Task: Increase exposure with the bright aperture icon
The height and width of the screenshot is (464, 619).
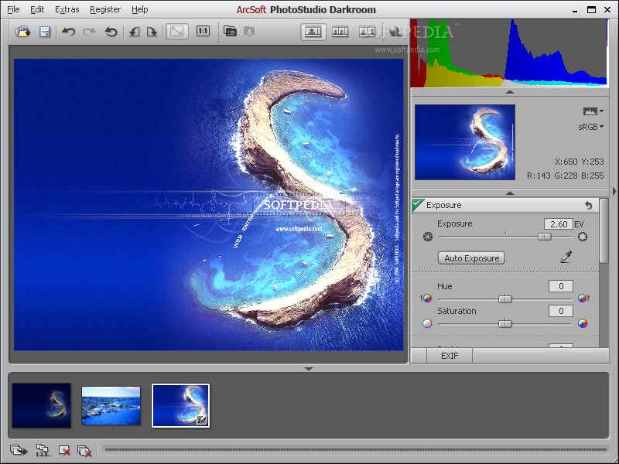Action: pos(583,237)
